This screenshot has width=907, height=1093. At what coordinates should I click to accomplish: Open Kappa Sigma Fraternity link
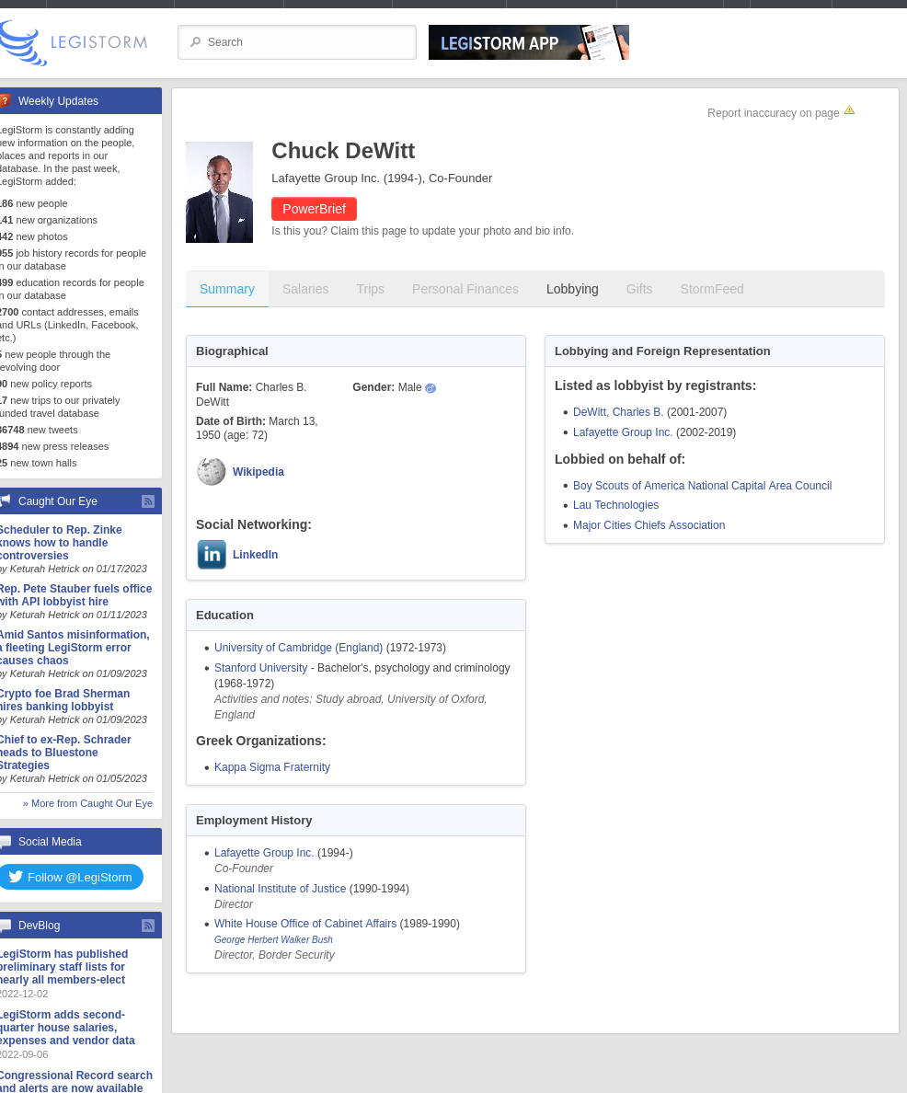272,767
